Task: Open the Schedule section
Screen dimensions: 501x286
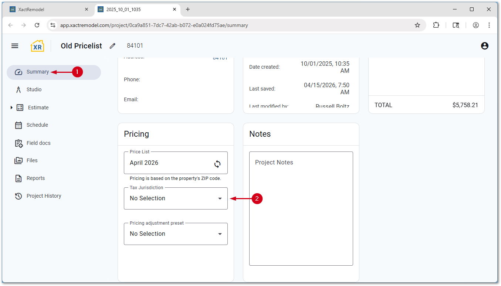Action: click(x=37, y=125)
